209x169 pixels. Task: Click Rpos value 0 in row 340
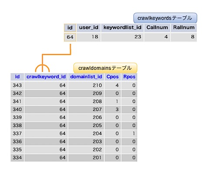(x=129, y=110)
